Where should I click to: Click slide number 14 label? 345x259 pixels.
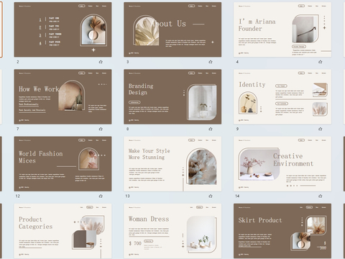point(237,196)
